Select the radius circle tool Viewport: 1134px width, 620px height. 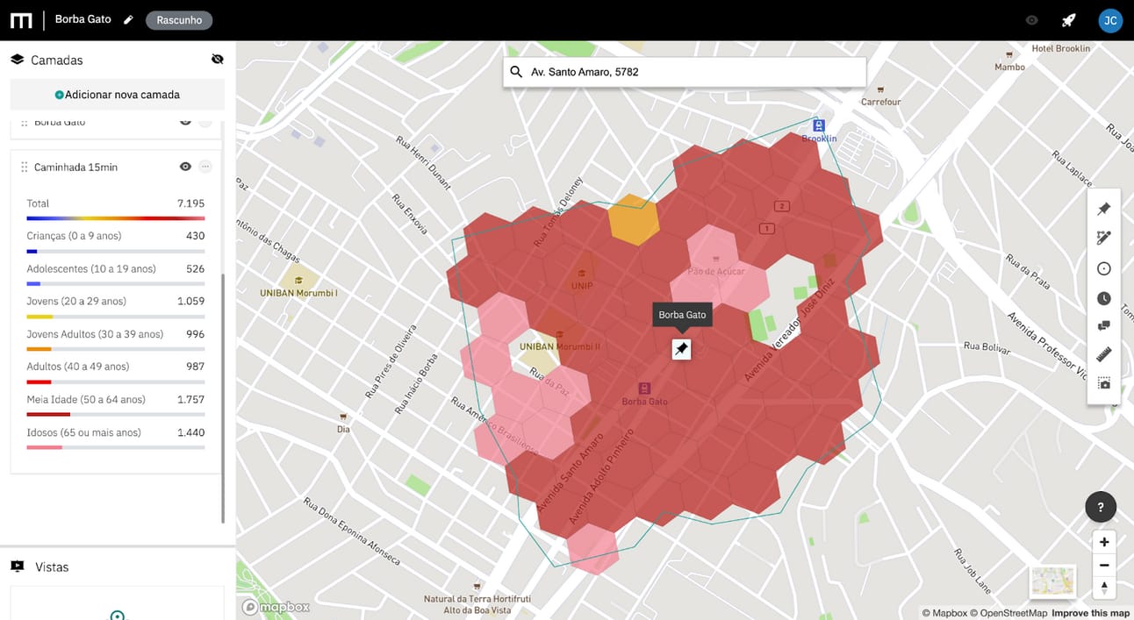pos(1104,269)
